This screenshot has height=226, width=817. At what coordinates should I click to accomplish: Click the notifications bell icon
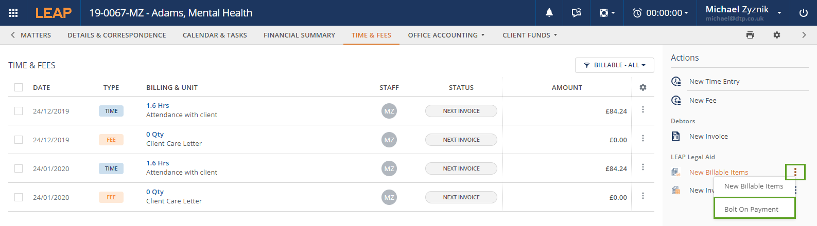(549, 13)
